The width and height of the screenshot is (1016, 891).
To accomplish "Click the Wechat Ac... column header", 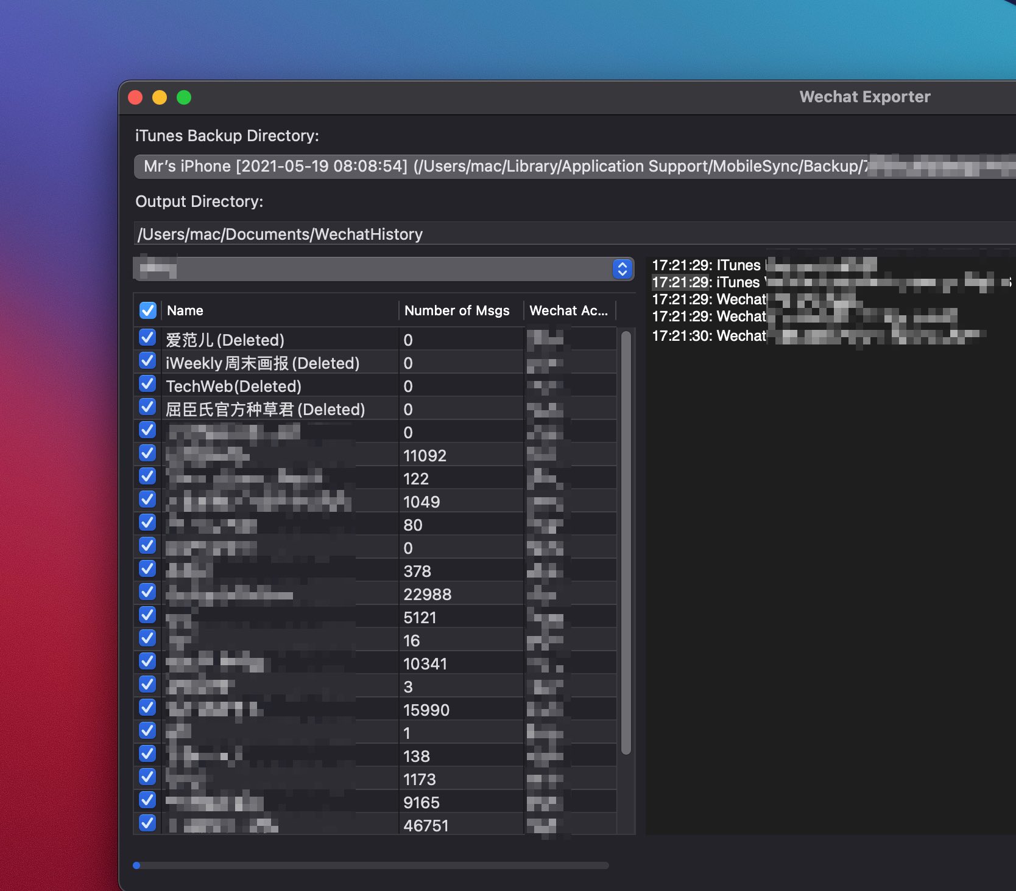I will [x=568, y=310].
